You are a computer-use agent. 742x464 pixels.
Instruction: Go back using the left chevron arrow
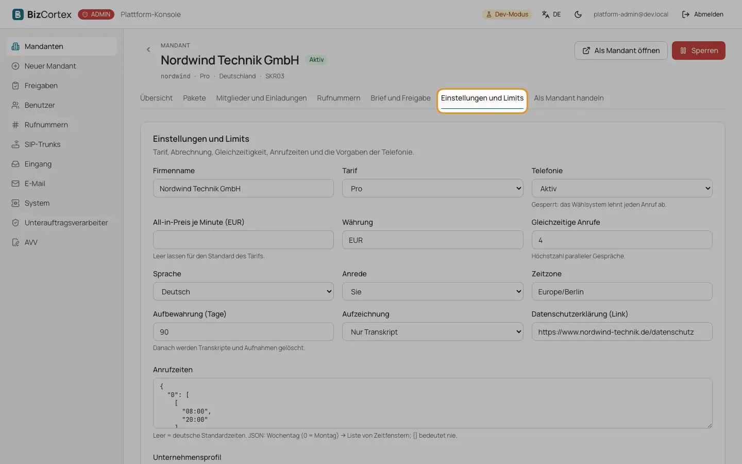tap(148, 49)
